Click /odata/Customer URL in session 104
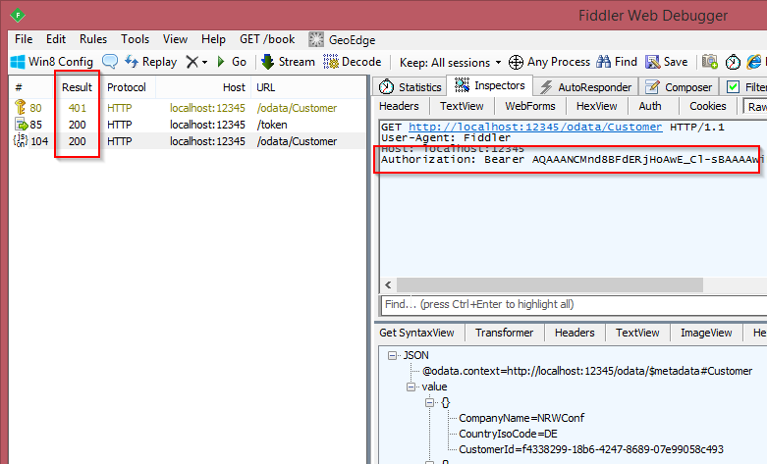The image size is (767, 464). click(x=297, y=141)
